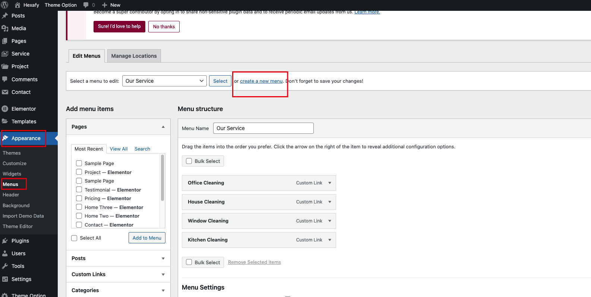Image resolution: width=591 pixels, height=297 pixels.
Task: Select the Most Recent pages tab
Action: [x=89, y=149]
